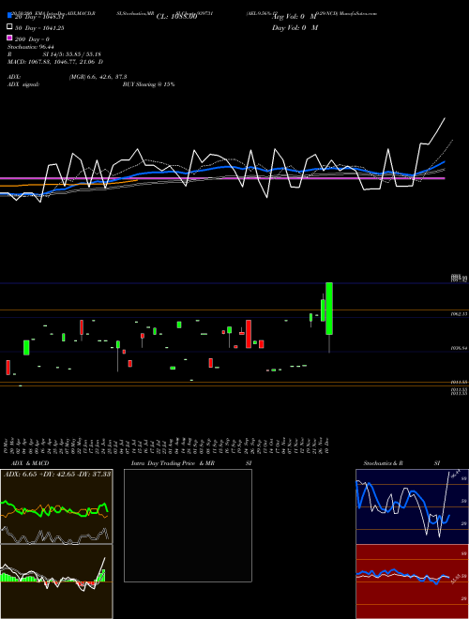Click the magenta 200 Day legend swatch

tap(9, 38)
